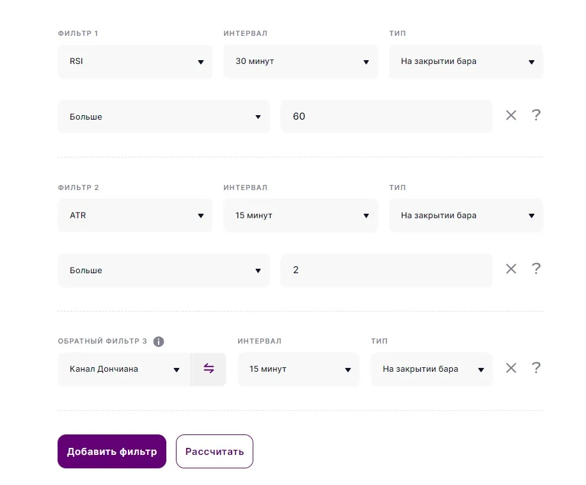The height and width of the screenshot is (485, 586).
Task: Expand Filter 2 interval 15 минут dropdown
Action: point(300,216)
